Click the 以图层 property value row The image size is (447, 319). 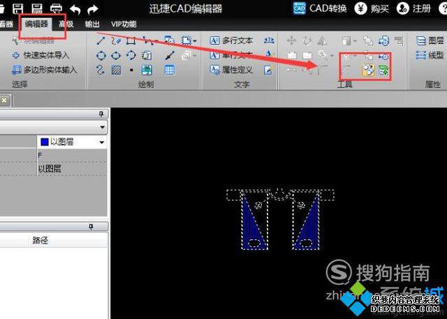tap(72, 169)
